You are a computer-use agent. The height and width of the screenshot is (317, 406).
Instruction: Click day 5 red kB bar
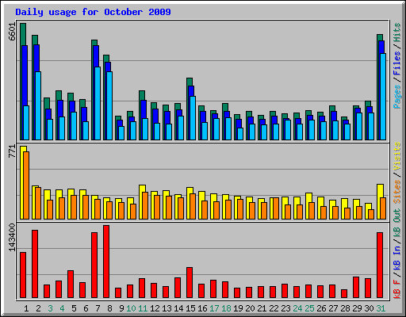71,285
